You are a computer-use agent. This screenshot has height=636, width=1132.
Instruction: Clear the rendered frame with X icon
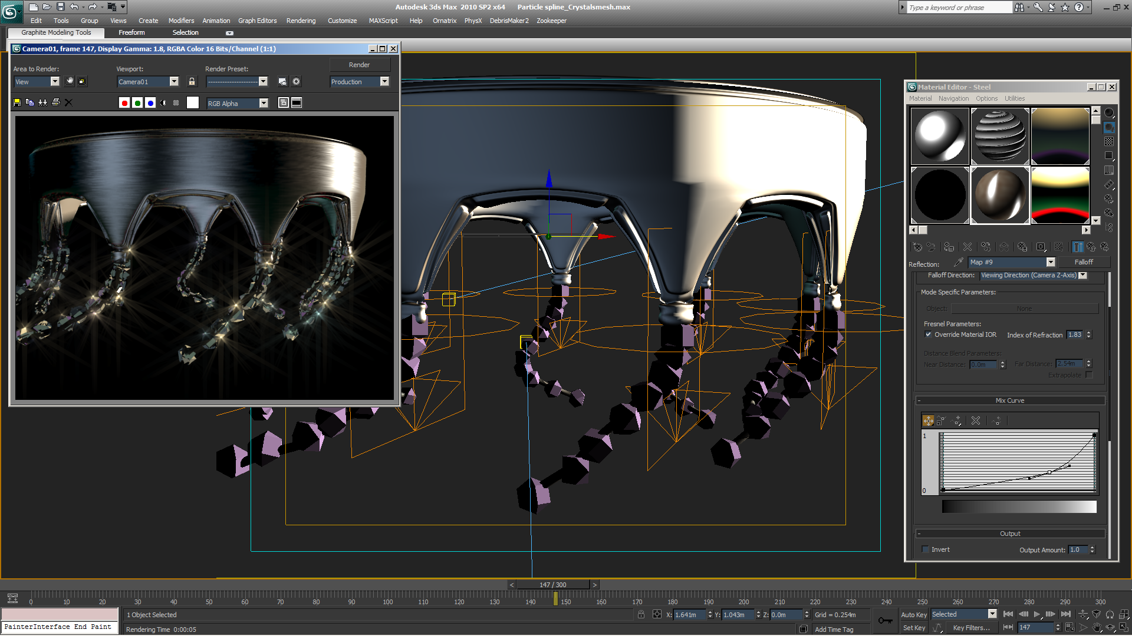(x=68, y=102)
